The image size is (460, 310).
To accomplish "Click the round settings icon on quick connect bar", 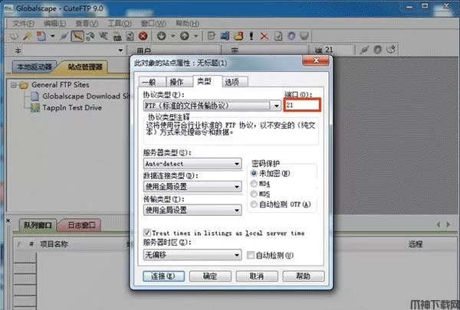I will coord(377,50).
